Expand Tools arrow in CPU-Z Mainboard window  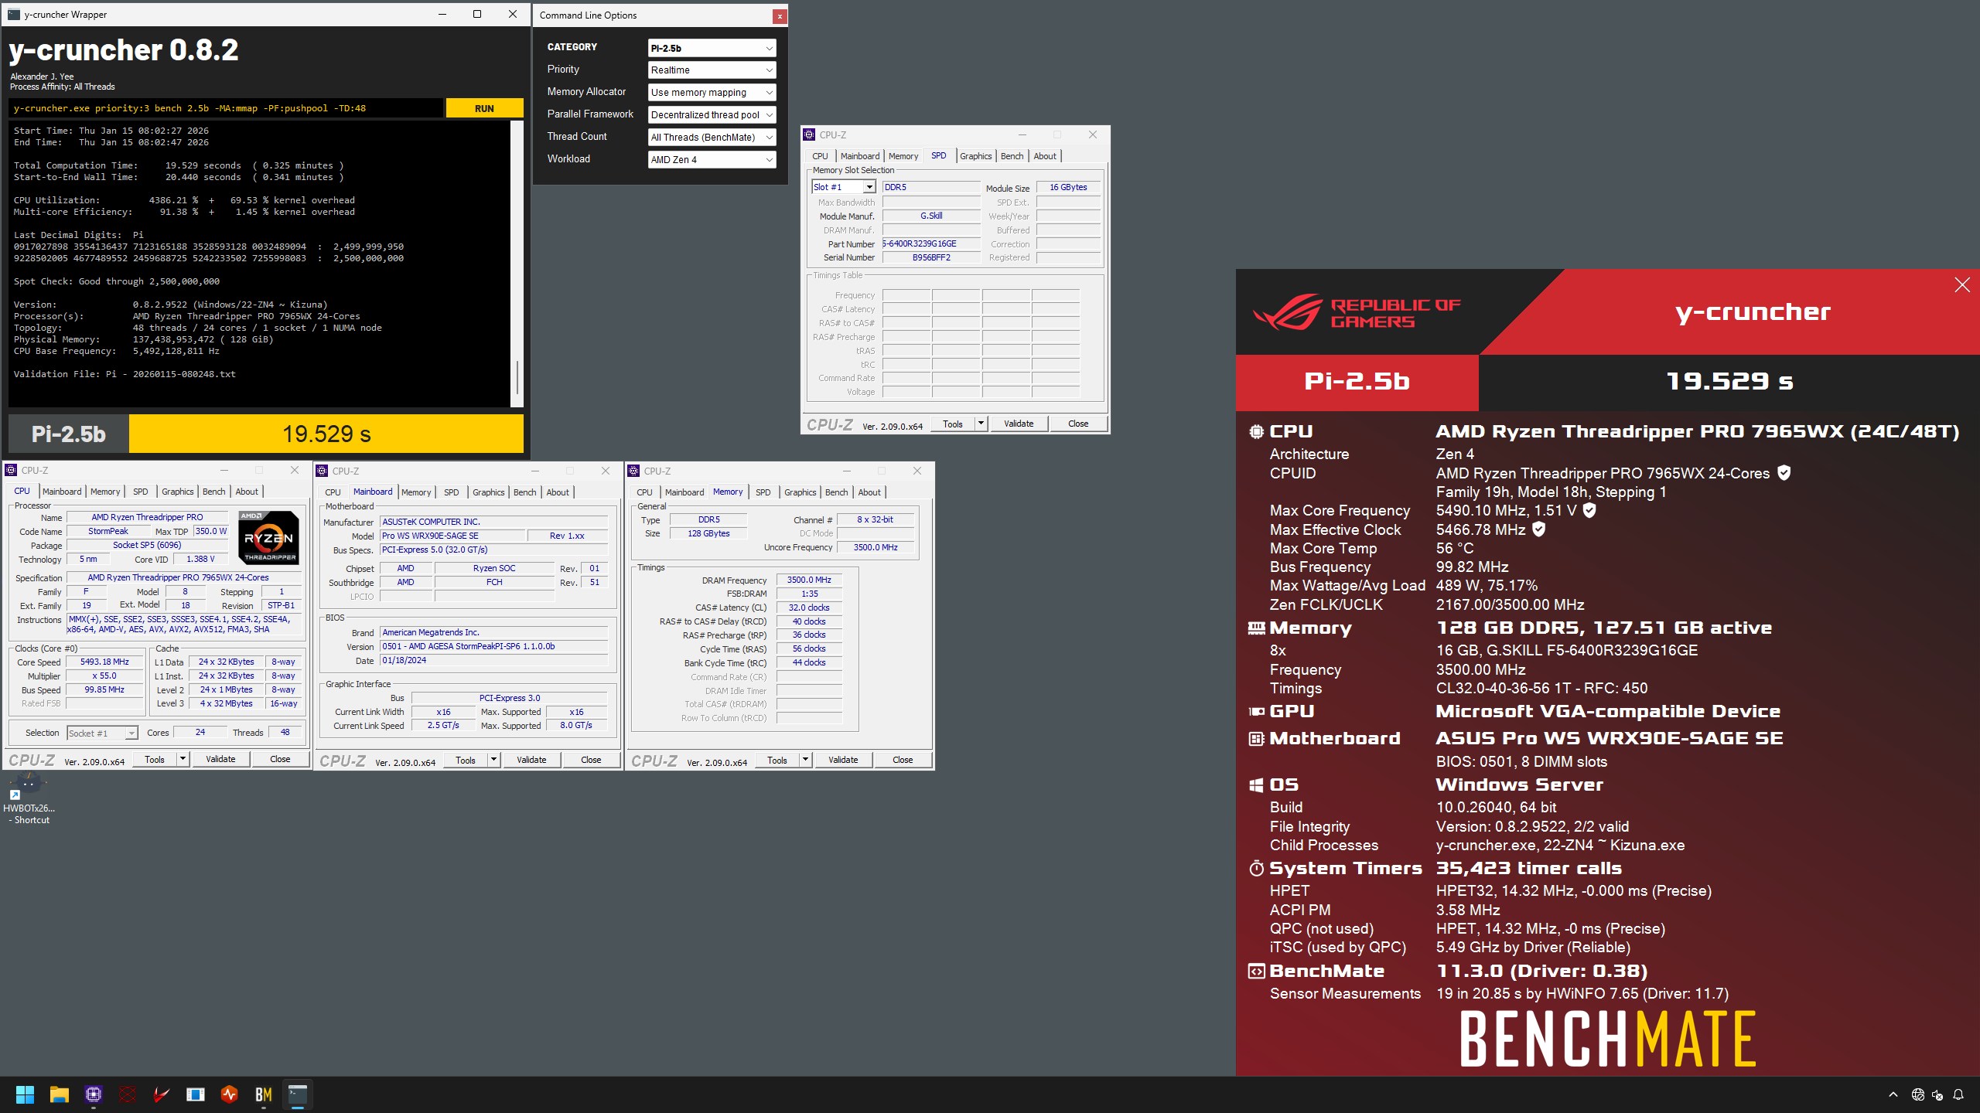493,760
